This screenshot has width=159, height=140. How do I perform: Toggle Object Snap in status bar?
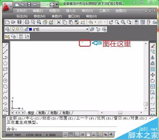pyautogui.click(x=88, y=135)
